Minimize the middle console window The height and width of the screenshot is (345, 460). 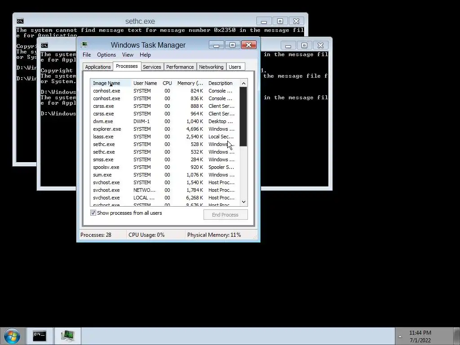coord(288,45)
